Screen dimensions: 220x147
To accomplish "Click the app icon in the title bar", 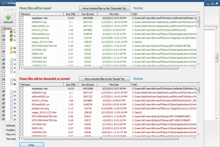I will [x=4, y=3].
